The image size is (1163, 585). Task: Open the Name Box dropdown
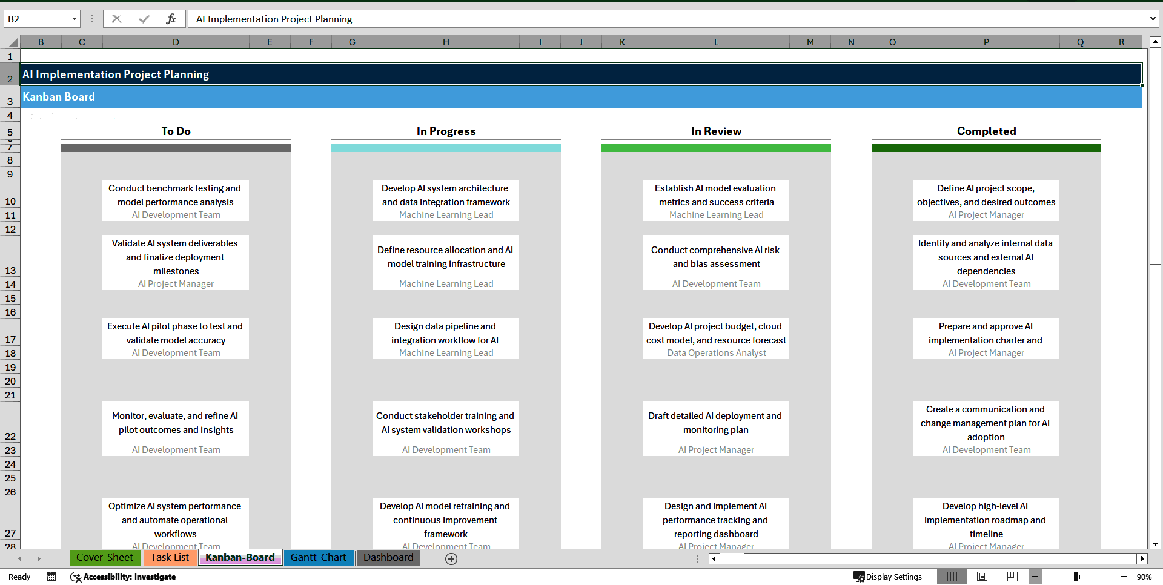[x=75, y=19]
